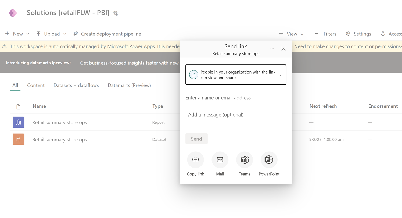Click the PowerPoint icon in the Send link dialog

pos(269,160)
